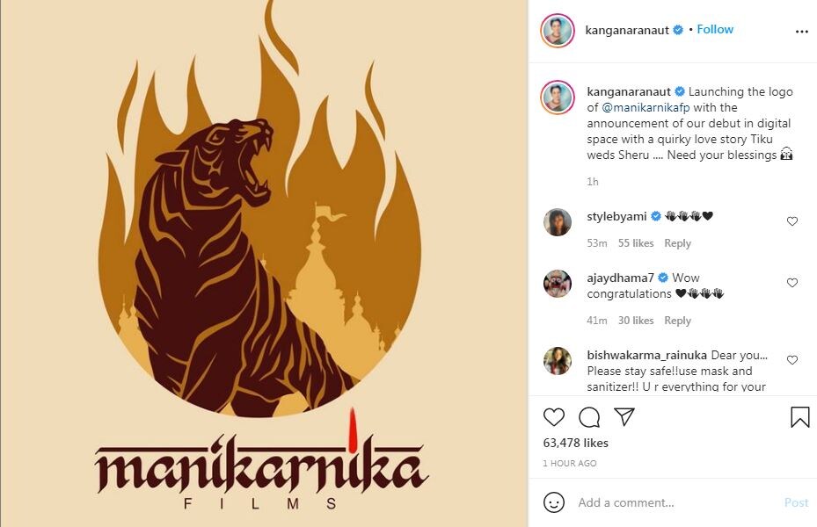
Task: Open the three-dot more options menu
Action: [801, 32]
